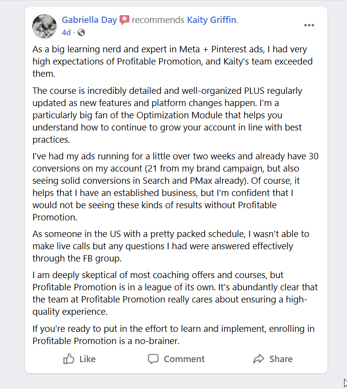
Task: Open Kaity Griffin's page link
Action: coord(211,20)
